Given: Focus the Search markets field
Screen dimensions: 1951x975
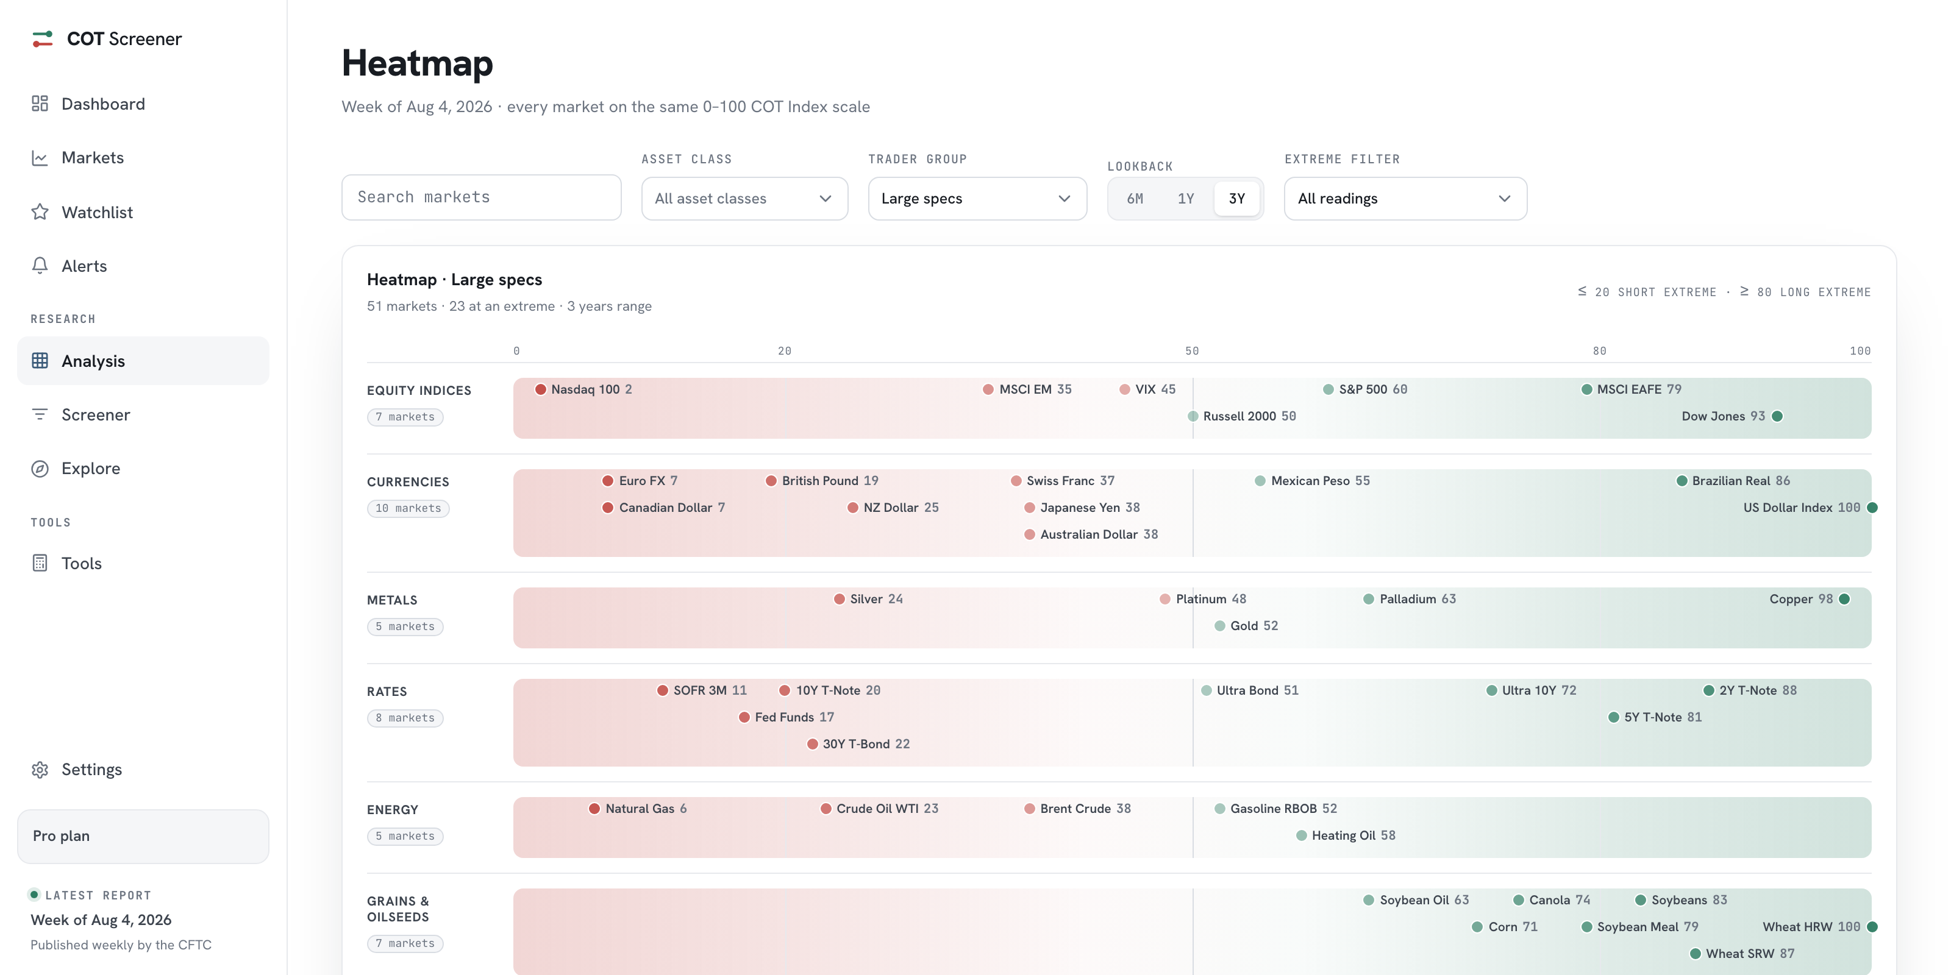Looking at the screenshot, I should point(481,197).
